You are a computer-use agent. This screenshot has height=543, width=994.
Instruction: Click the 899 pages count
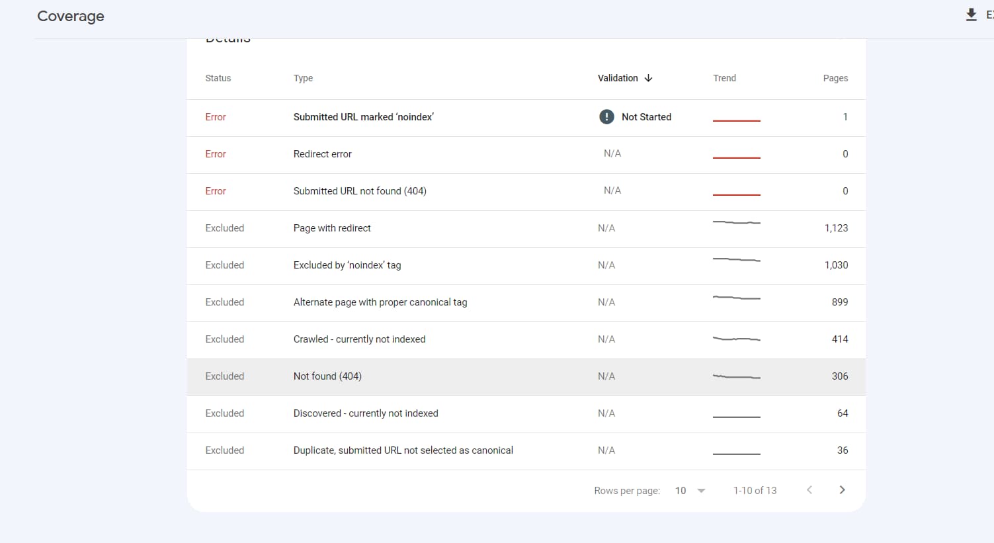(x=840, y=302)
